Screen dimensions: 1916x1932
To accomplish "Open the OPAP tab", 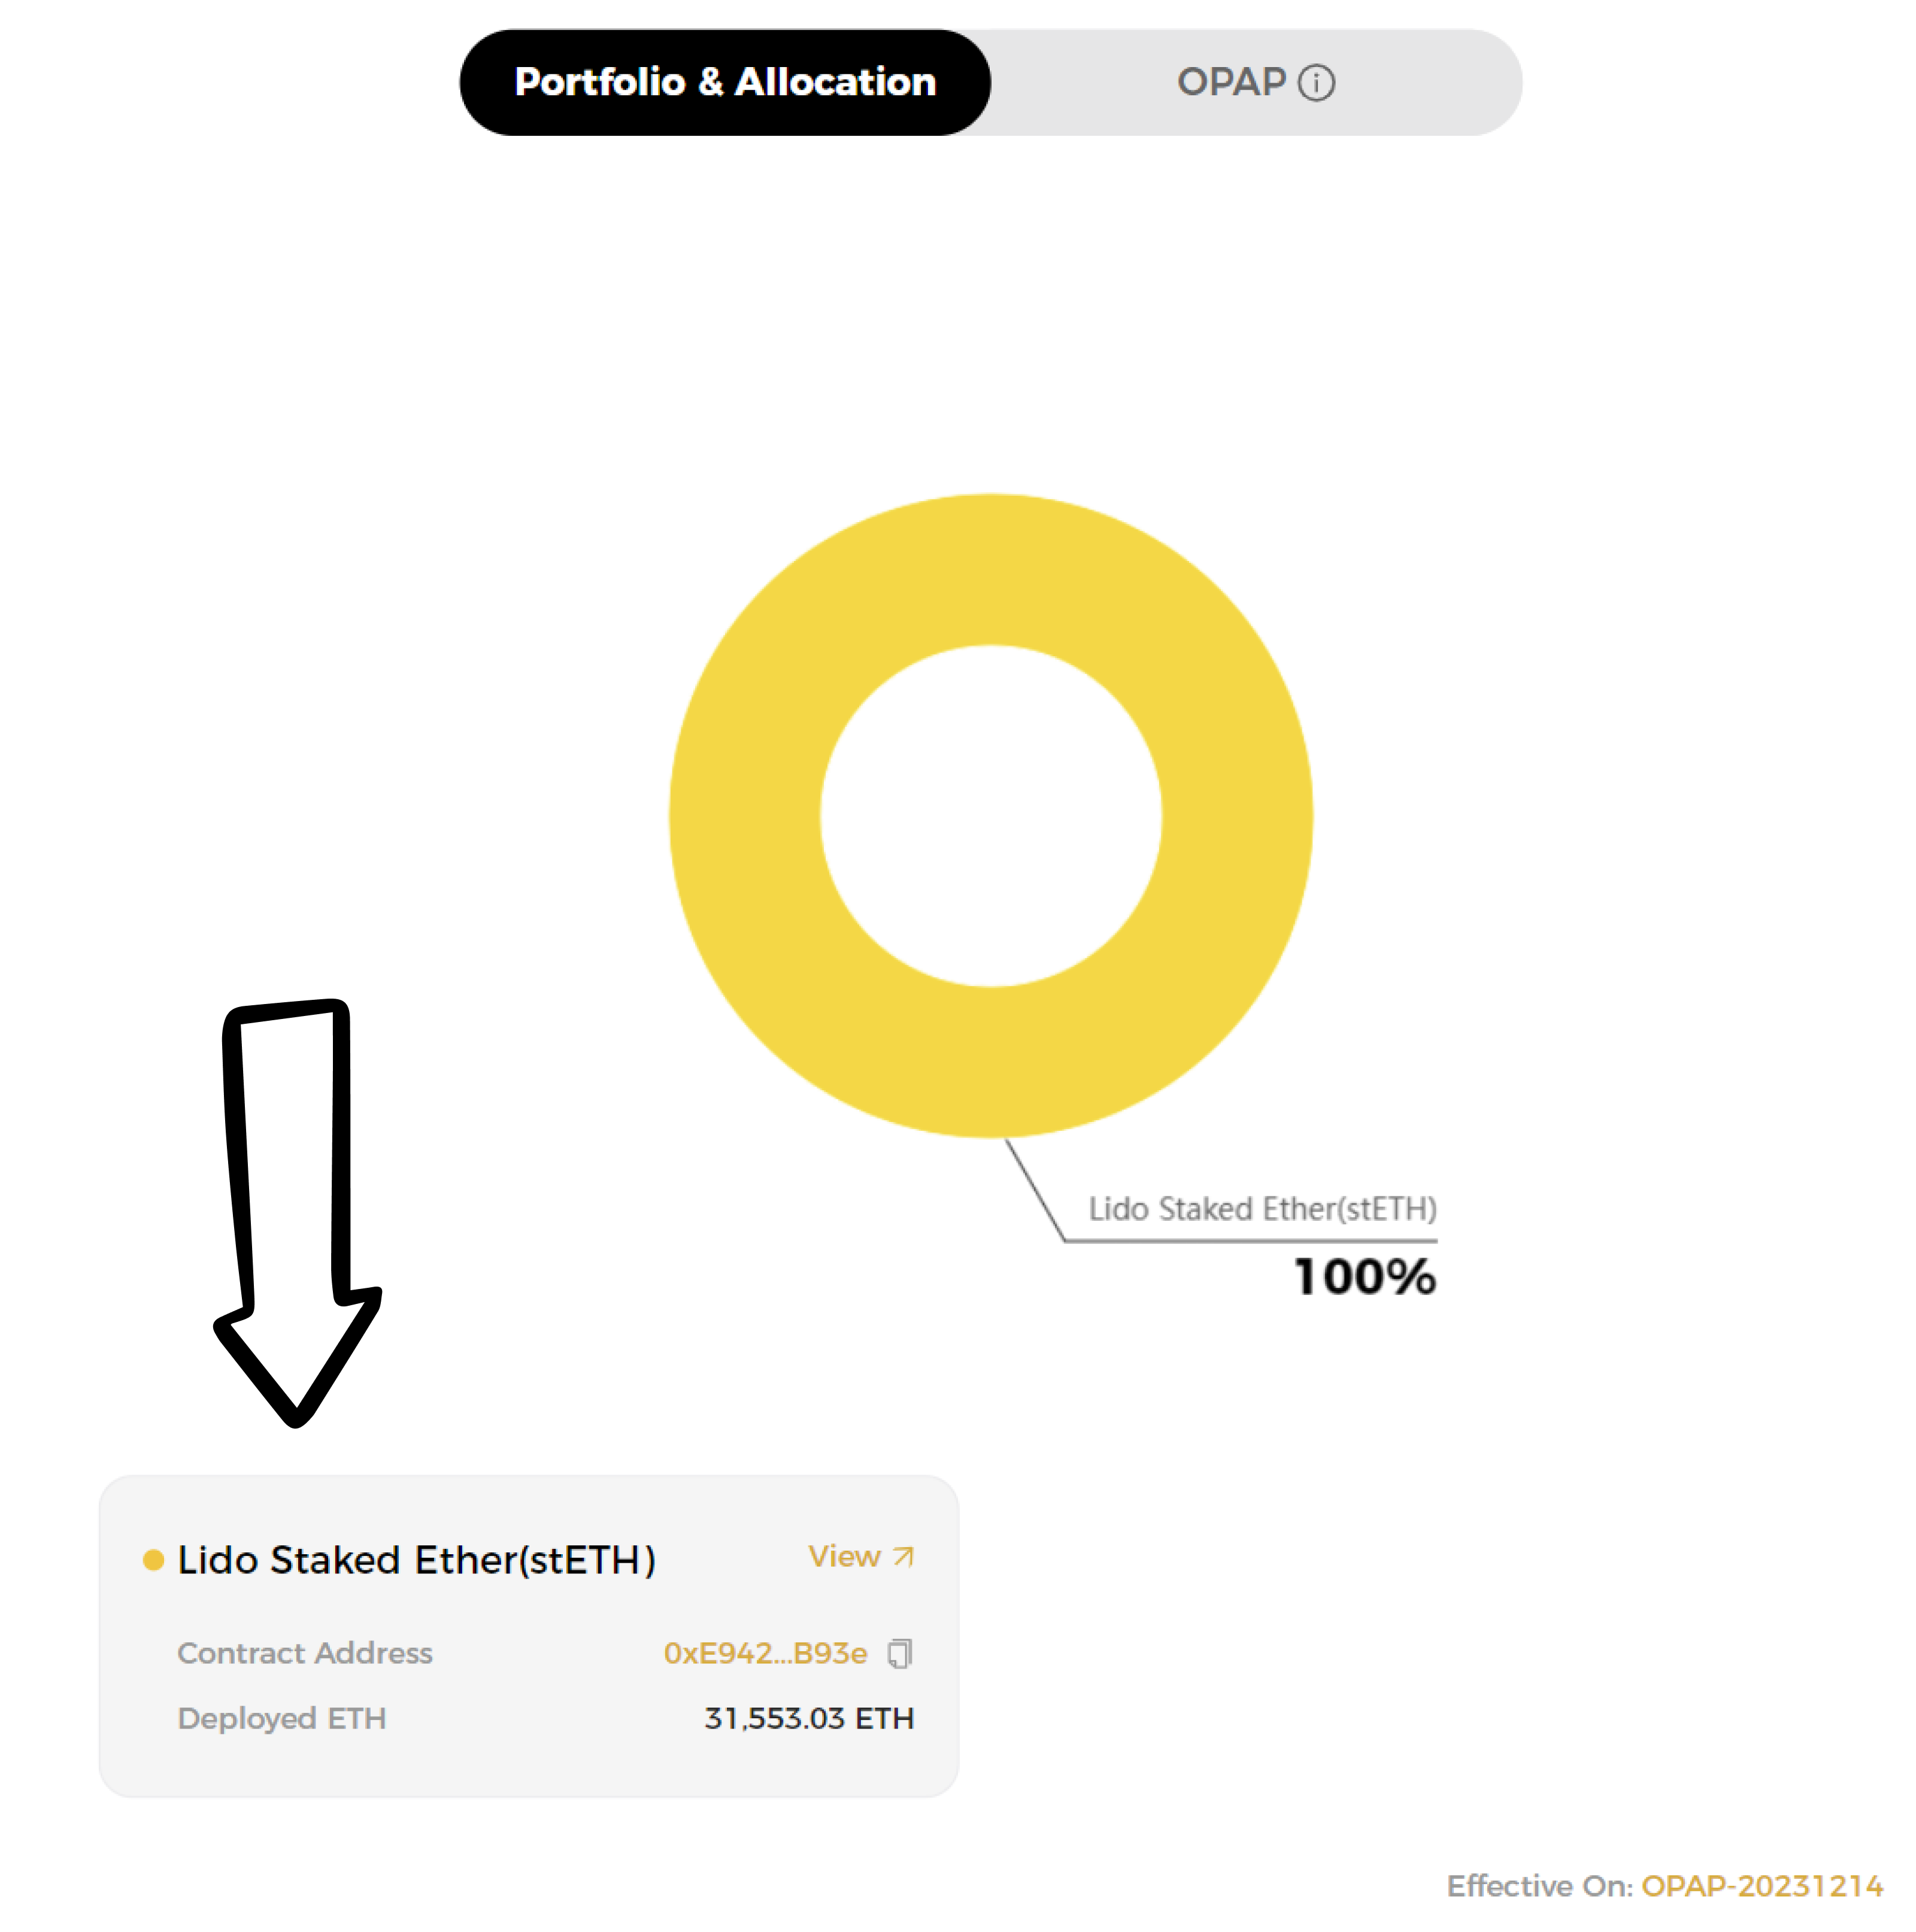I will 1230,82.
